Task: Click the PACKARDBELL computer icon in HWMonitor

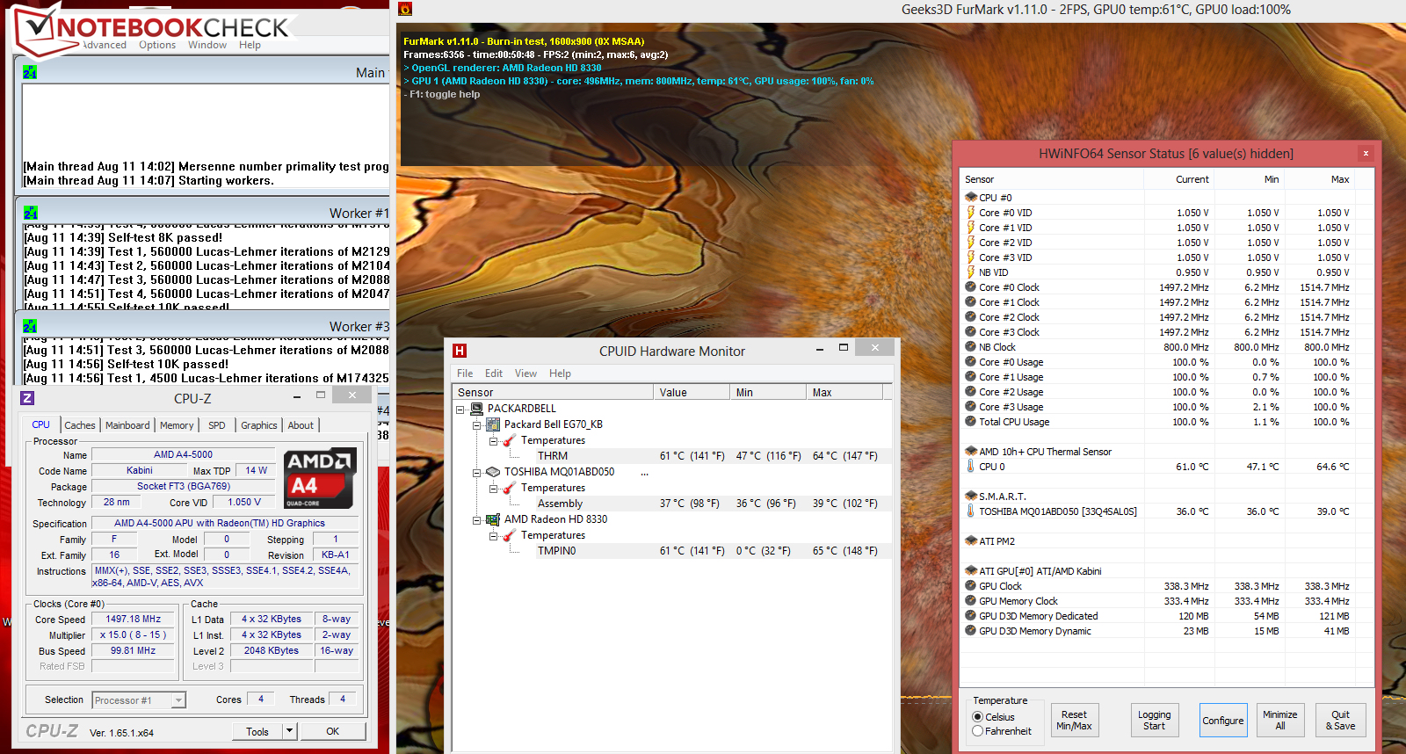Action: pos(477,409)
